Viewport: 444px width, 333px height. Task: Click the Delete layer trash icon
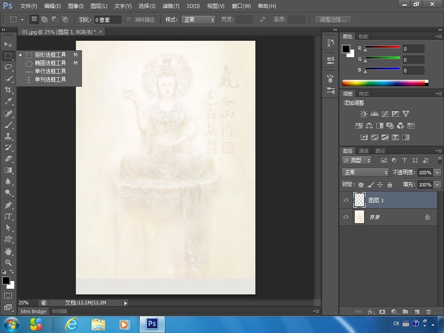(428, 311)
